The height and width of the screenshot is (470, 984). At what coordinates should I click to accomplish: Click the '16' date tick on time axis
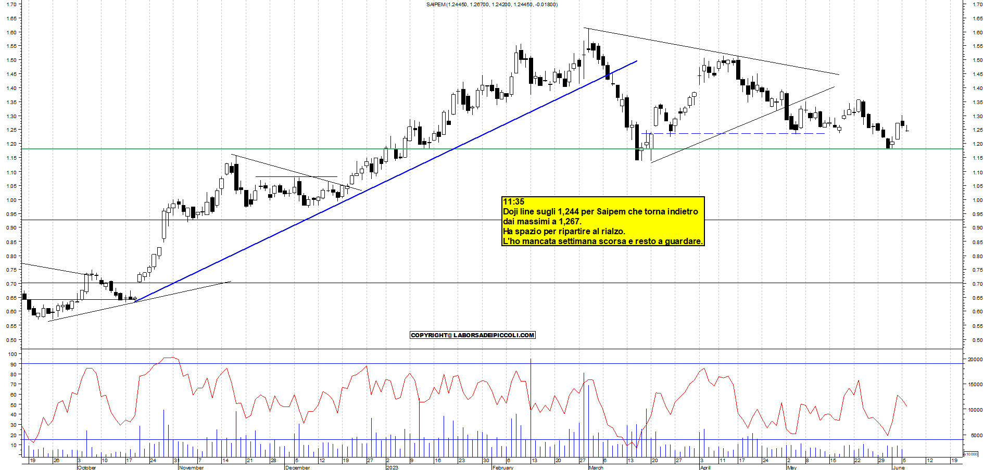438,461
